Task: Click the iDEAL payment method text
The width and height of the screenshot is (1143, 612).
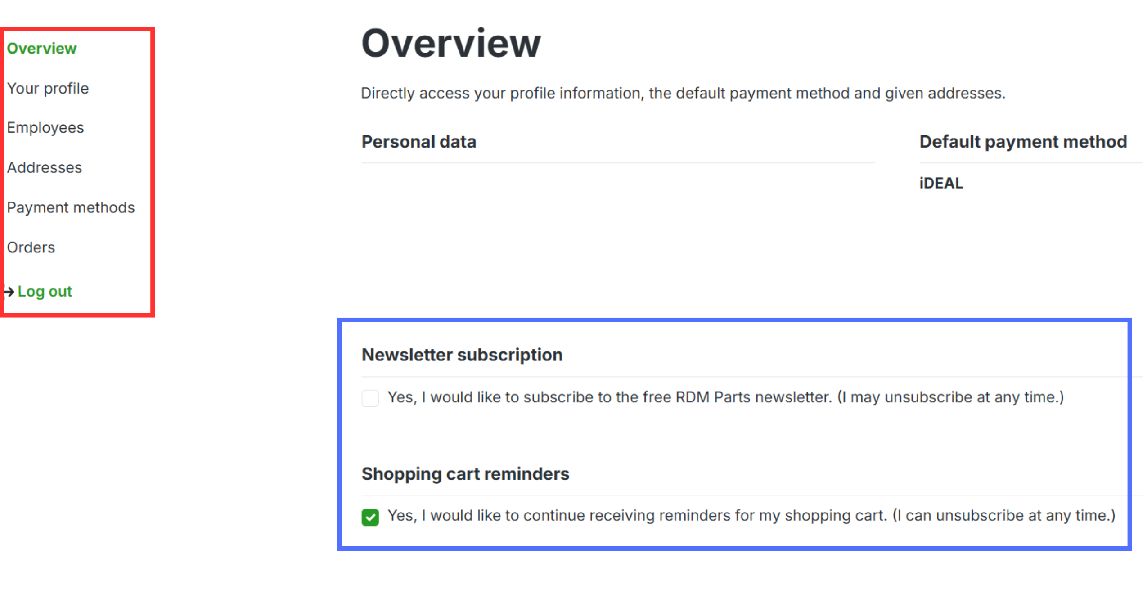Action: (941, 184)
